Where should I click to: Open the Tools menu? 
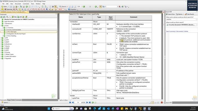point(32,4)
